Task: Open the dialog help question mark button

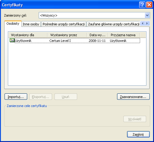Action: tap(142, 5)
